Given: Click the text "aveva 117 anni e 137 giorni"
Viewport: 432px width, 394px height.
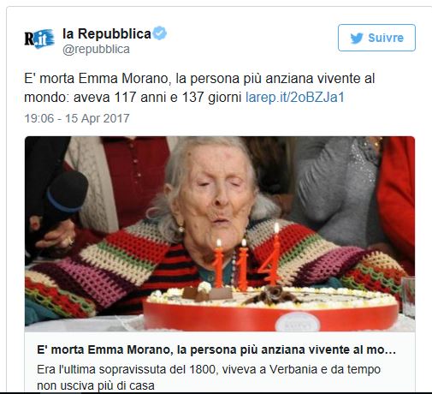Looking at the screenshot, I should click(x=157, y=97).
